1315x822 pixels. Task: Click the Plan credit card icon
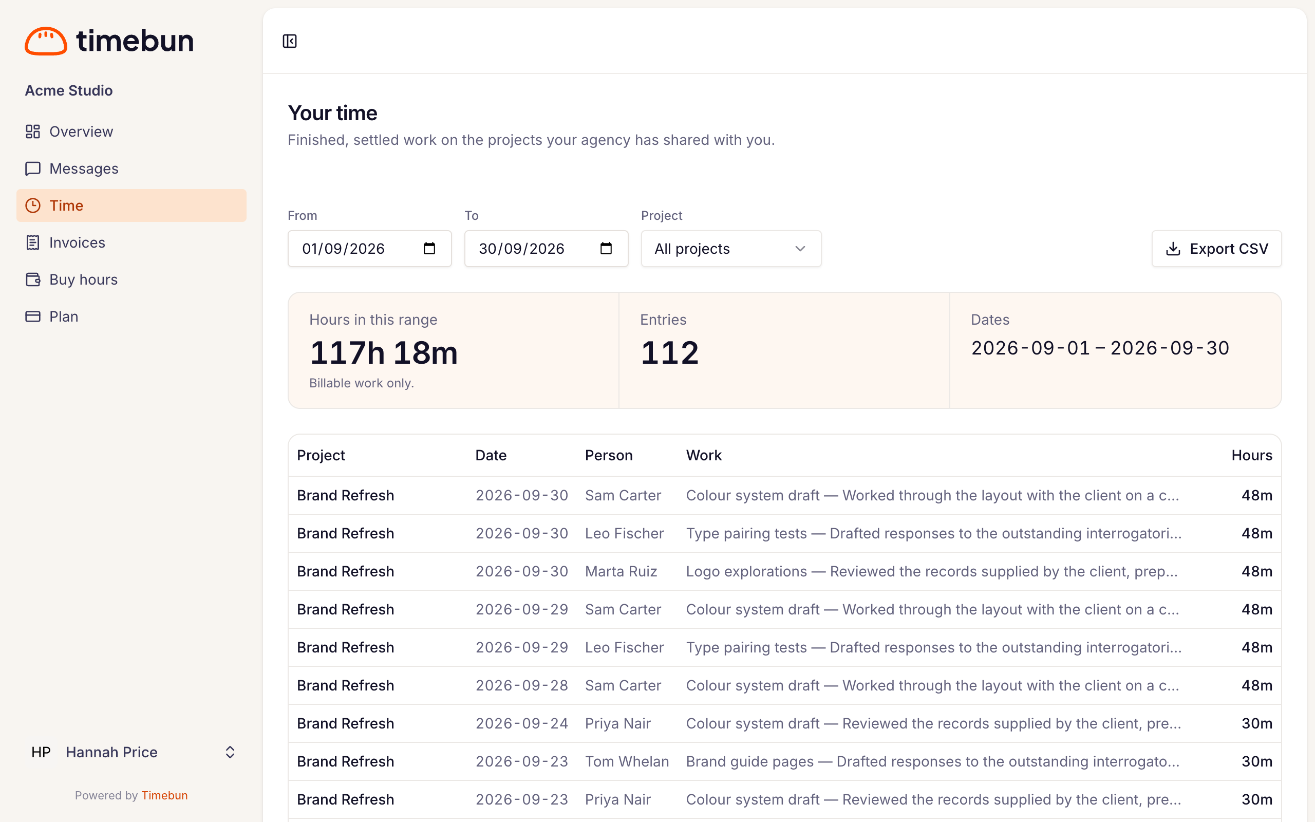(32, 316)
